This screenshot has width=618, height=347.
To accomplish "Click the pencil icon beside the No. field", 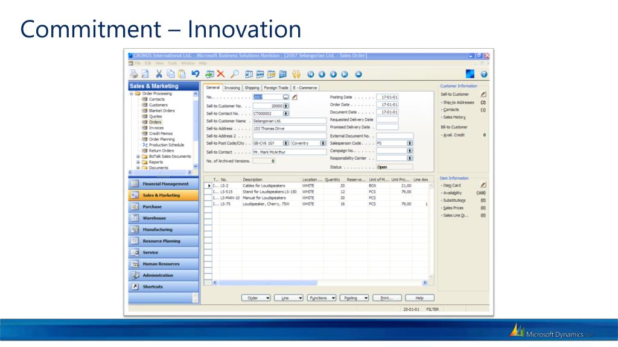I will coord(295,97).
